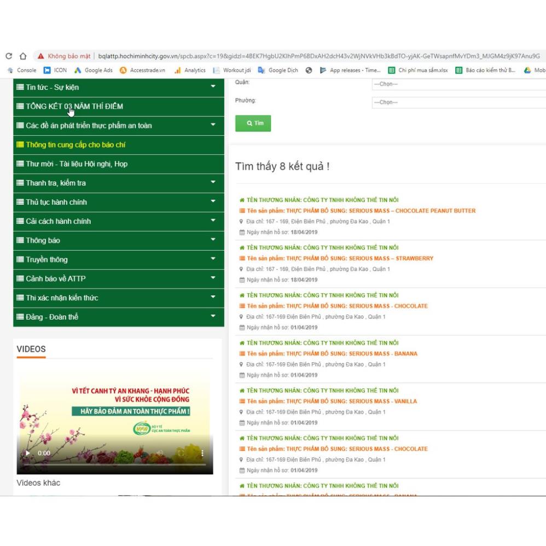The width and height of the screenshot is (546, 546).
Task: Click the green Tìm search button
Action: click(x=253, y=123)
